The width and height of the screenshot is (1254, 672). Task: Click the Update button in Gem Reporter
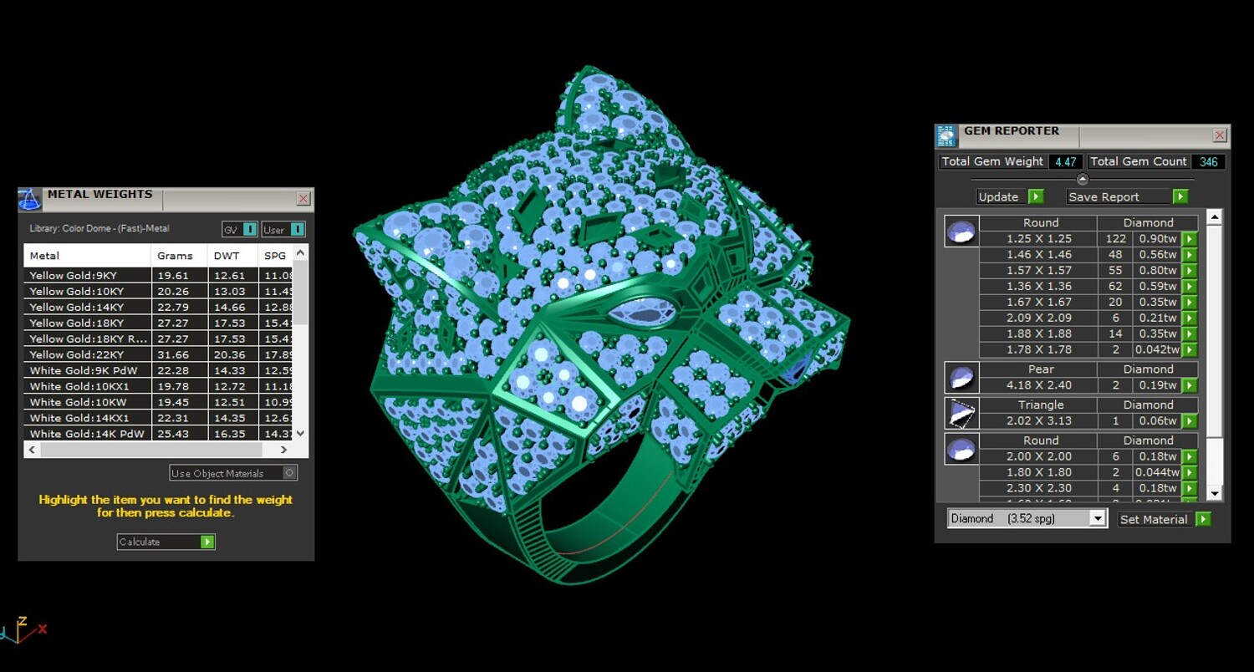click(1011, 196)
